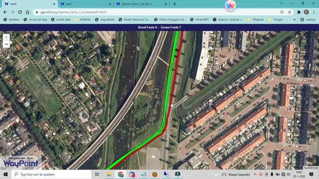The width and height of the screenshot is (319, 179).
Task: Open the Chrome profile avatar
Action: 307,12
